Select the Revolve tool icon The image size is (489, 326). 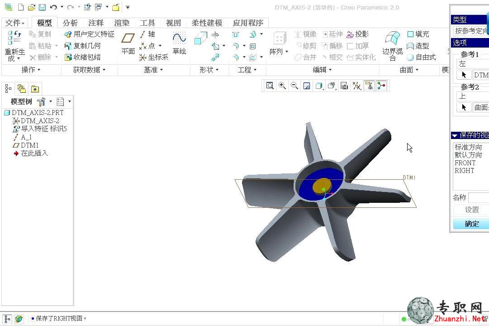click(x=215, y=34)
